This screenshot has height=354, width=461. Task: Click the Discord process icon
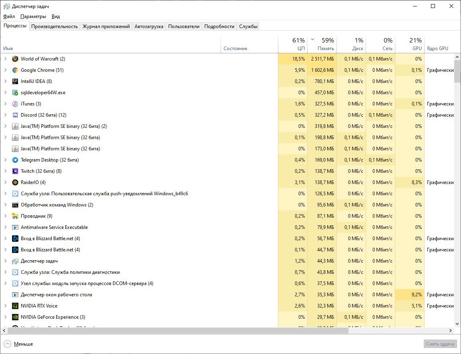tap(15, 115)
